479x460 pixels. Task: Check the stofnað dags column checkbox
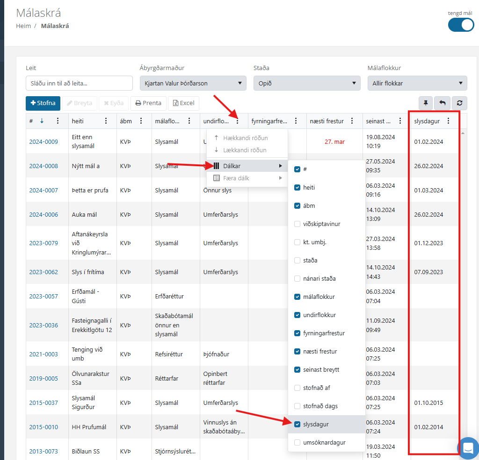point(297,406)
